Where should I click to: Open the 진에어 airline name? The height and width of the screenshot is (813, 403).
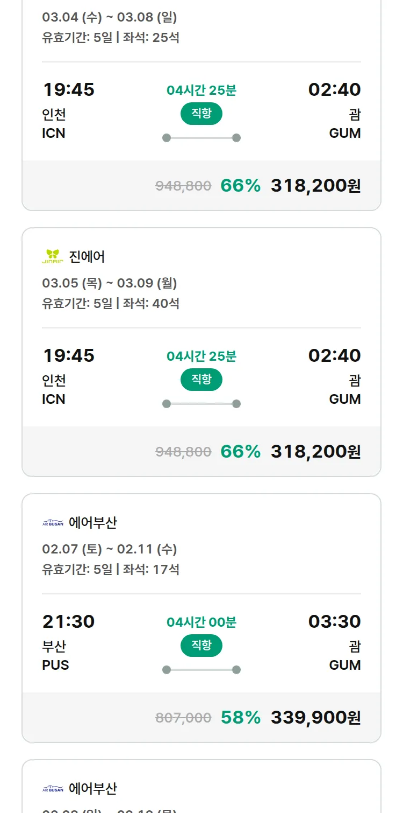[x=87, y=256]
